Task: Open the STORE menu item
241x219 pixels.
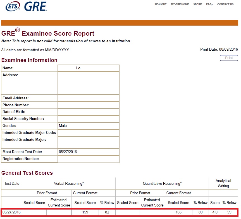Action: [x=197, y=4]
